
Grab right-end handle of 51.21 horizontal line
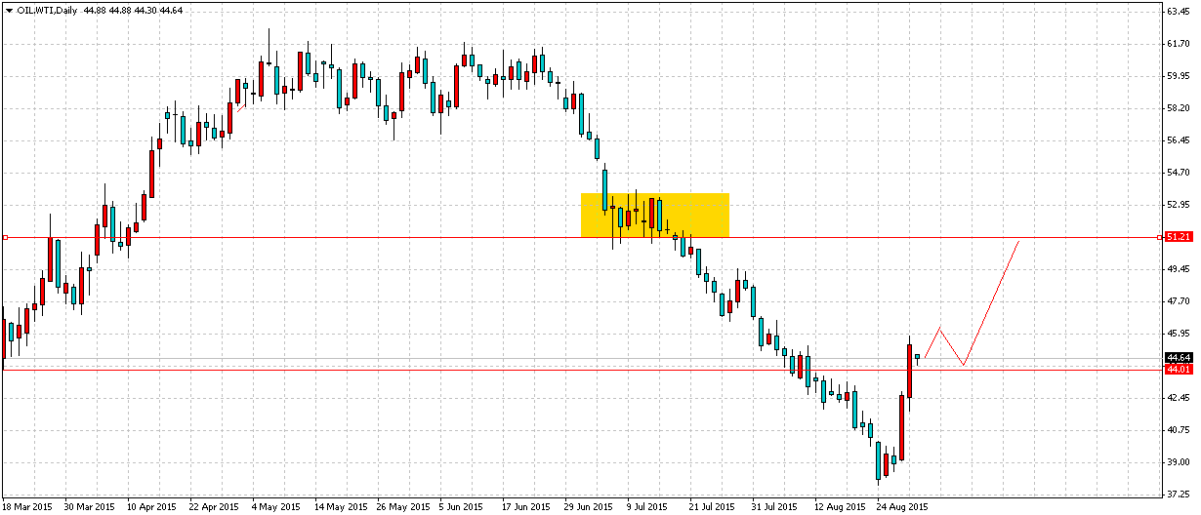coord(1160,237)
